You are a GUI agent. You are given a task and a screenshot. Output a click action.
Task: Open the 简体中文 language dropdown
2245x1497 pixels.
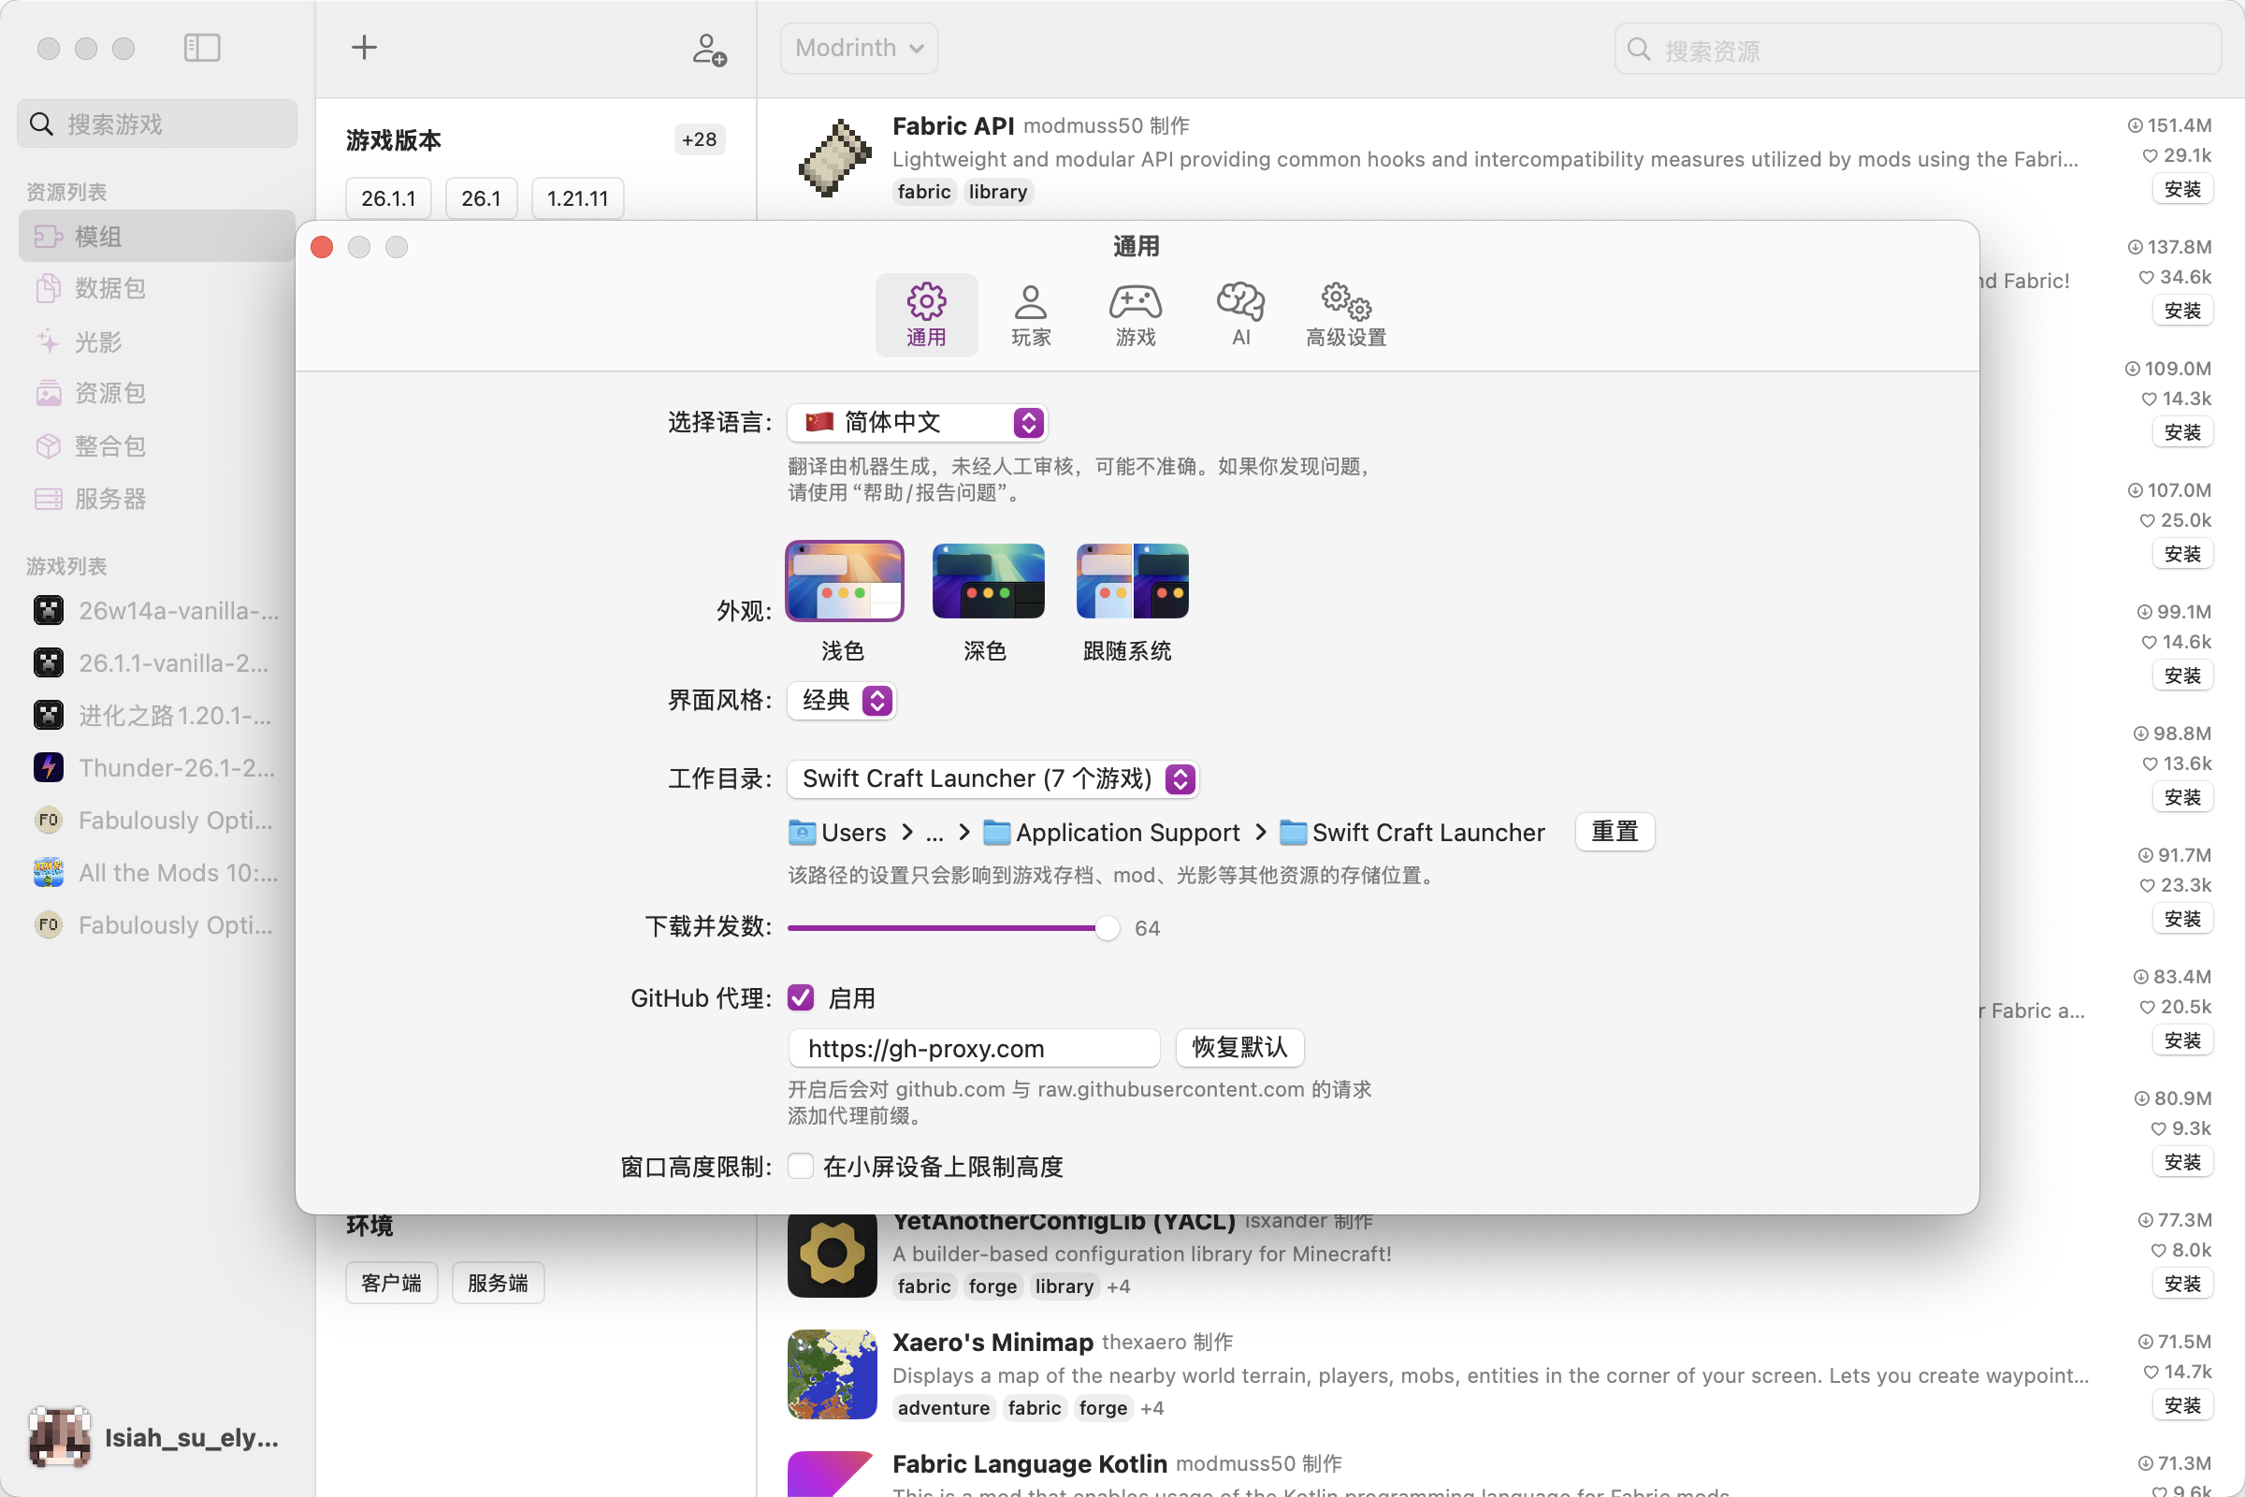(x=916, y=421)
